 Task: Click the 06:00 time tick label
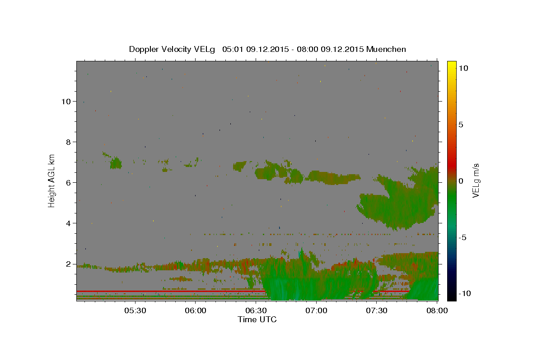196,311
